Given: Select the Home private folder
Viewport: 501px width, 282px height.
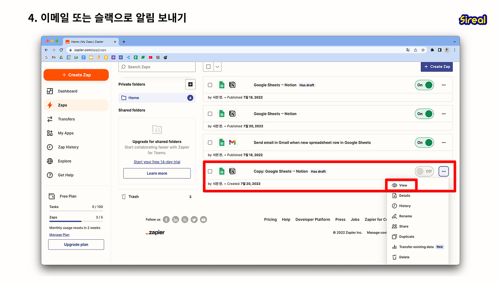Looking at the screenshot, I should click(157, 98).
